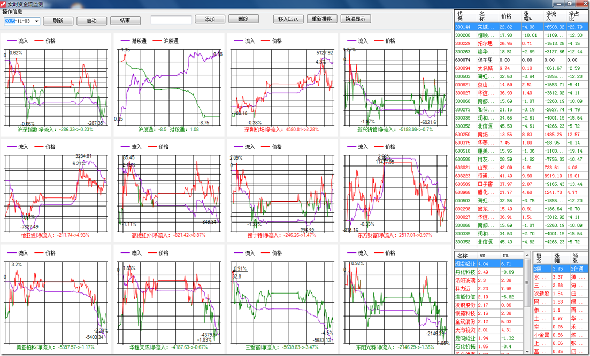
Task: Click the 添加 add button
Action: click(210, 19)
